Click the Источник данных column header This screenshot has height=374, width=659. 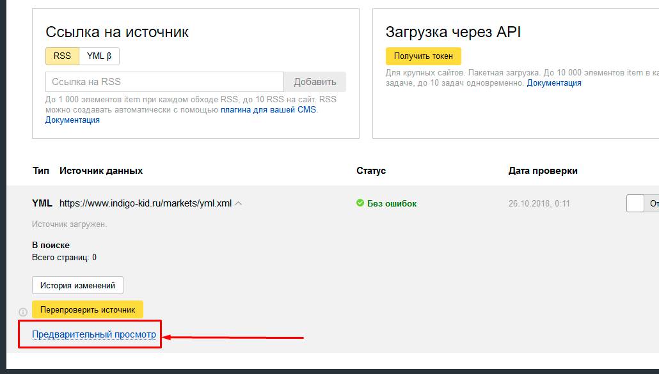[x=100, y=170]
